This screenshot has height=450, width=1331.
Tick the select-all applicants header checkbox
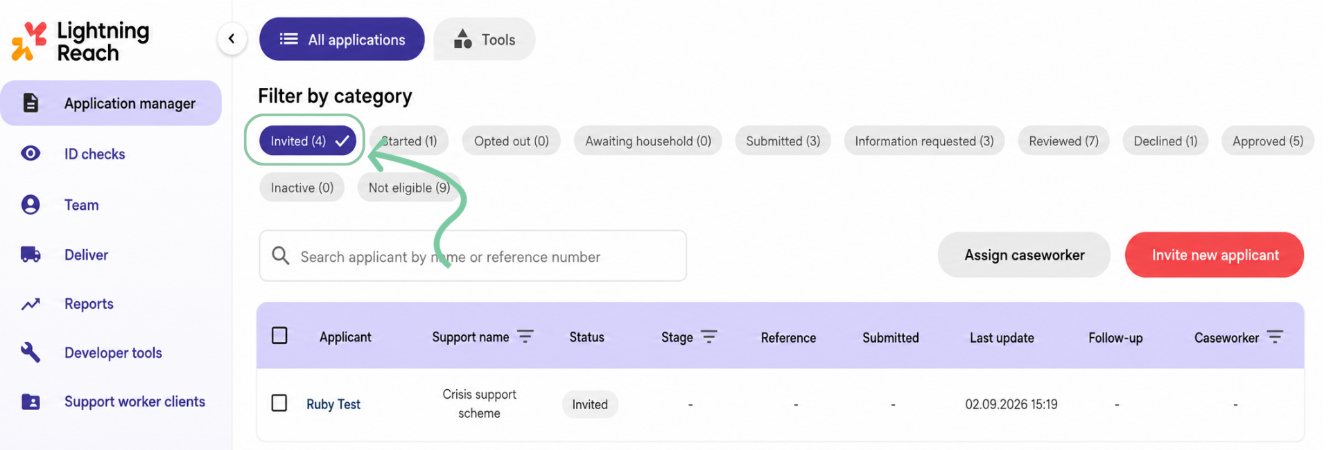click(x=279, y=336)
